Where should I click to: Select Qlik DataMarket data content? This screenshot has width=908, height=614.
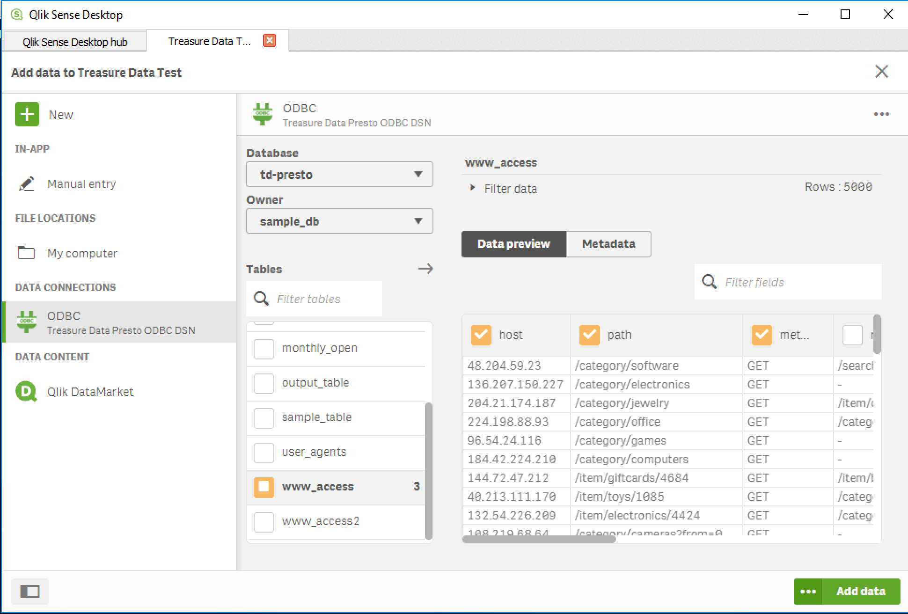(x=90, y=392)
